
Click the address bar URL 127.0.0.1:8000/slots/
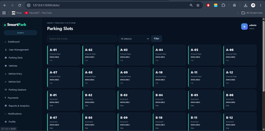pos(46,5)
